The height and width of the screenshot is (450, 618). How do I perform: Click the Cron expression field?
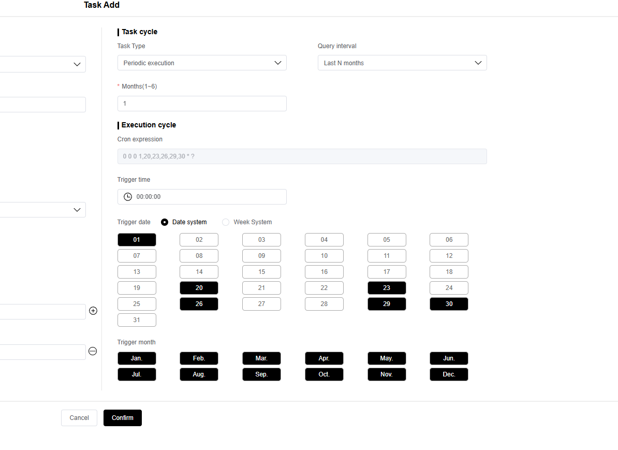click(x=302, y=156)
